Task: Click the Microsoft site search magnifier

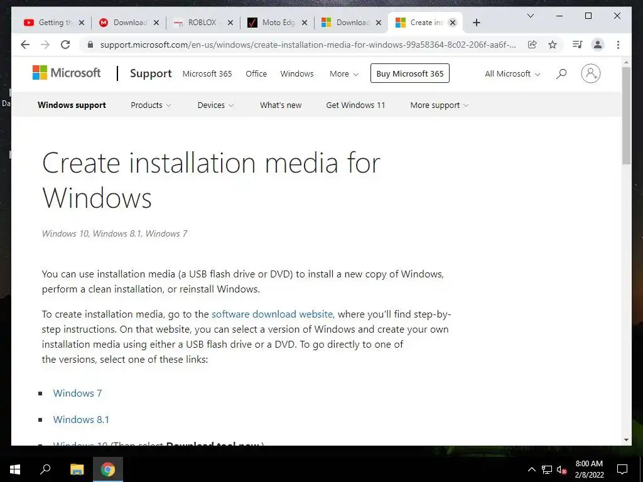Action: (x=561, y=74)
